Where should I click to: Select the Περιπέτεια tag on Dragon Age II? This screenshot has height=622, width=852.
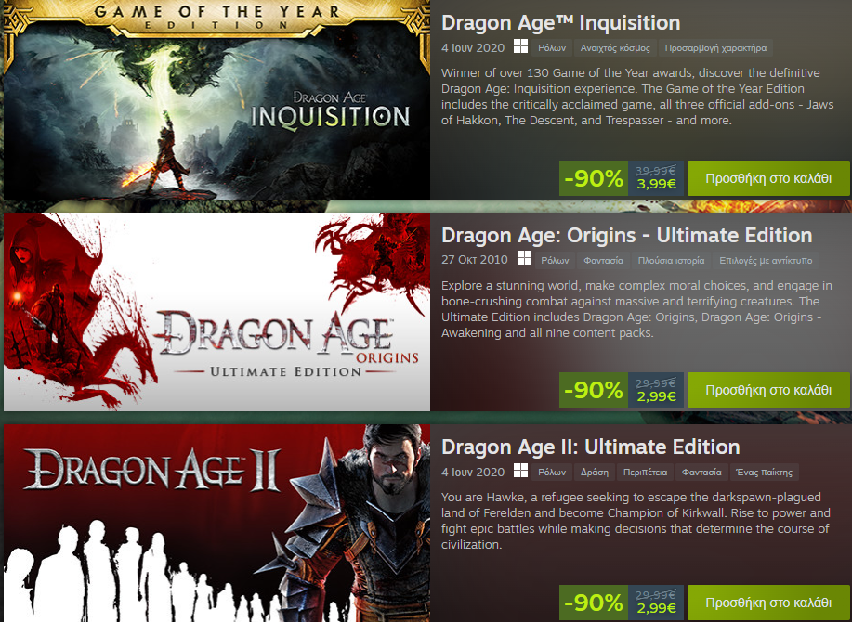645,473
